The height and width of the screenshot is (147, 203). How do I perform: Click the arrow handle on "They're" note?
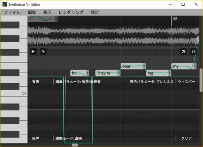coord(119,73)
